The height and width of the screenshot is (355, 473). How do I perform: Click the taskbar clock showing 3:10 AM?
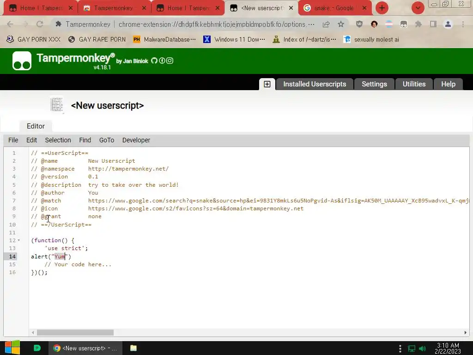click(x=448, y=348)
